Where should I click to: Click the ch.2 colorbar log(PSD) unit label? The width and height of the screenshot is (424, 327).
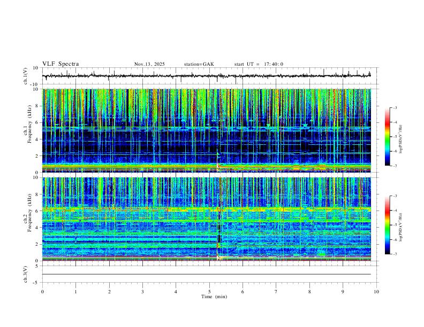[x=400, y=228]
